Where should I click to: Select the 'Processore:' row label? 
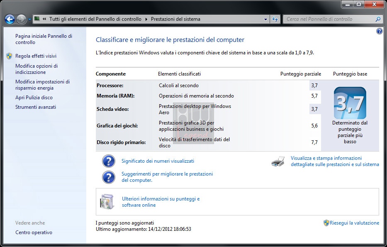pos(110,86)
